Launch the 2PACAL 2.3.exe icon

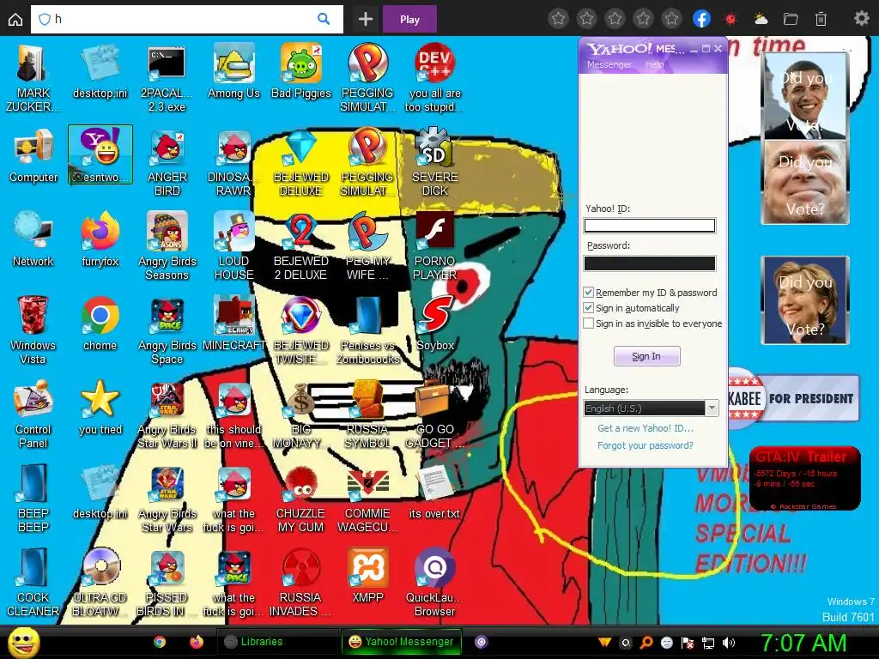coord(167,78)
